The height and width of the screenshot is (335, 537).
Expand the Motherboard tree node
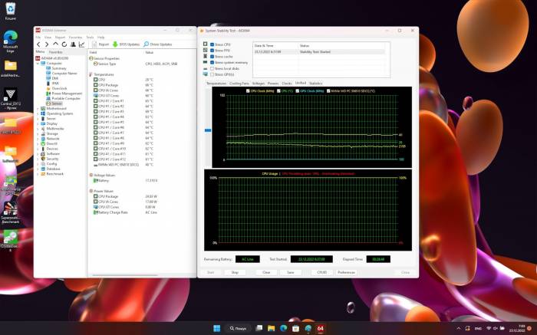(38, 109)
